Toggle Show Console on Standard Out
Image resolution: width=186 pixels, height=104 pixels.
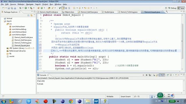[x=160, y=75]
